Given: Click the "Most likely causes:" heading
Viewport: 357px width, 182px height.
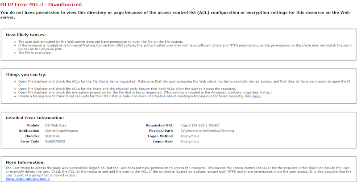Looking at the screenshot, I should coord(26,35).
